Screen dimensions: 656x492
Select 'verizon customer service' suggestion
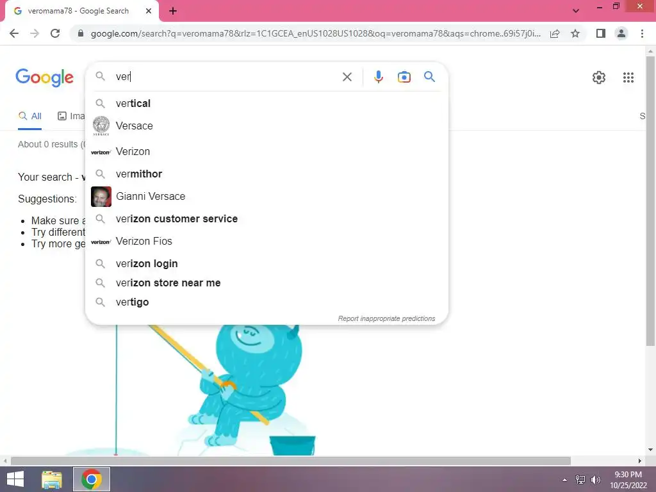(x=266, y=219)
